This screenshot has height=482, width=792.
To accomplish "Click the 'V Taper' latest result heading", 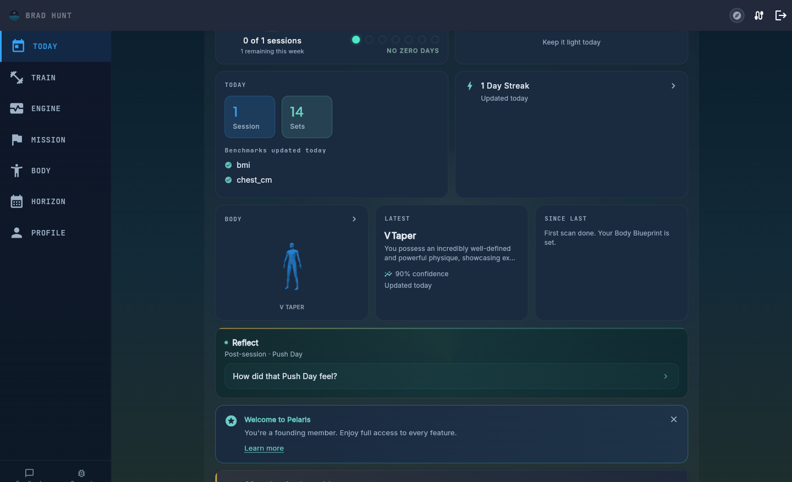I will pyautogui.click(x=400, y=235).
